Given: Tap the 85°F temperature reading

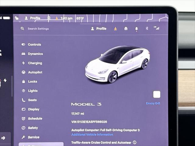Looking at the screenshot, I should pos(80,18).
